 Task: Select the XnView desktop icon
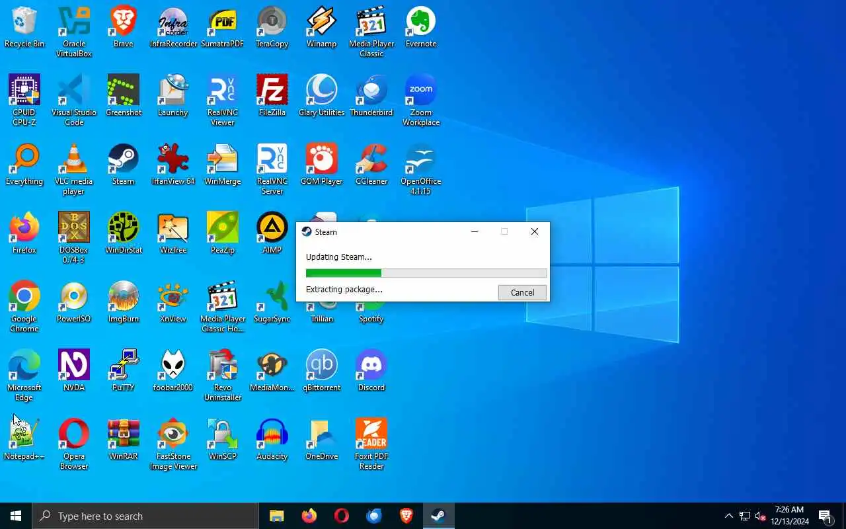click(173, 302)
